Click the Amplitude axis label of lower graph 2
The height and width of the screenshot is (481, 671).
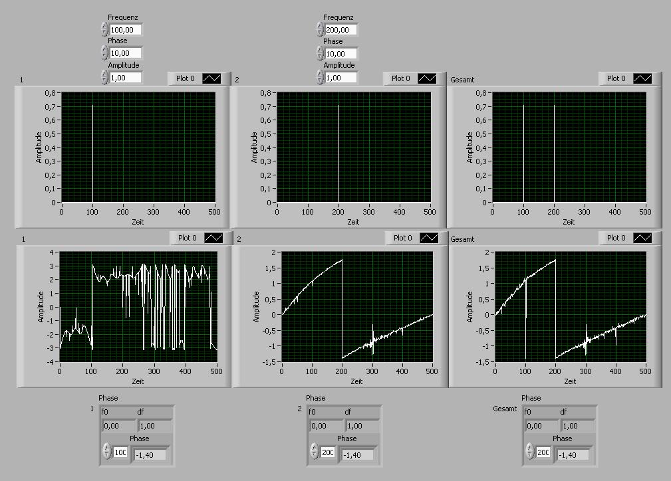point(256,306)
